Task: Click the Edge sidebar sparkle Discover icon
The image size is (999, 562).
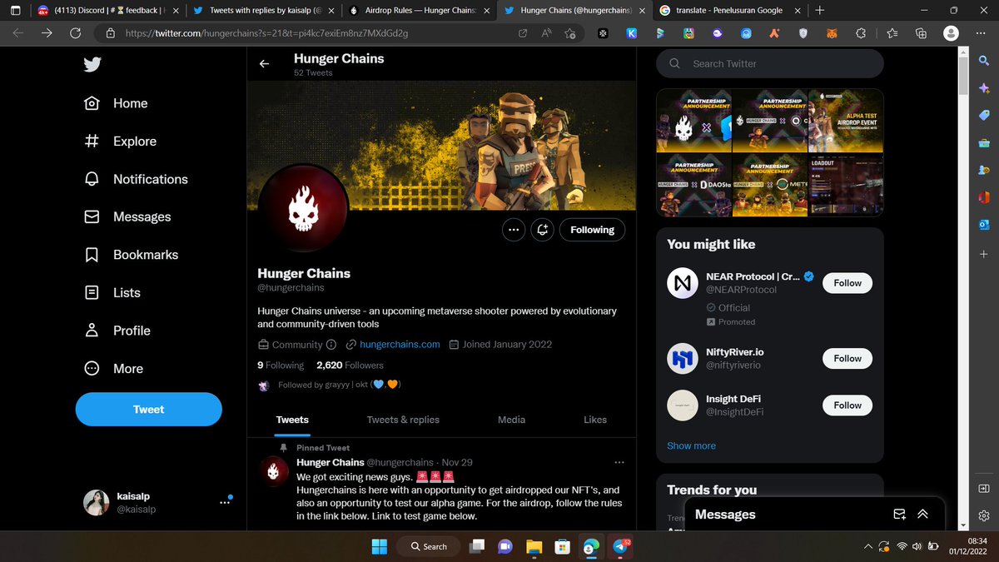Action: [984, 88]
